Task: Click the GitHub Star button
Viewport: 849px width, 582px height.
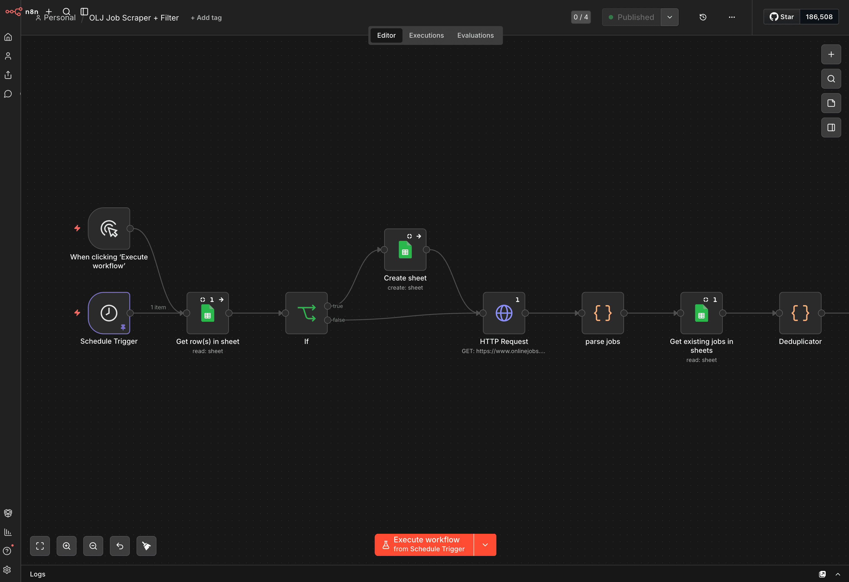Action: 782,17
